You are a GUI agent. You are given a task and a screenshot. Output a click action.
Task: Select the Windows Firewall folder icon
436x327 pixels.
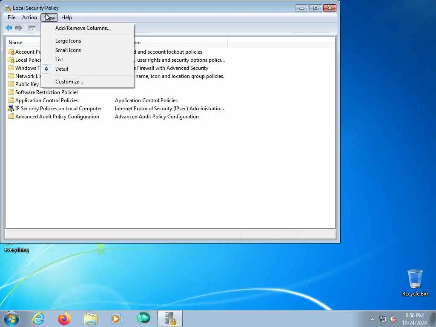click(11, 68)
